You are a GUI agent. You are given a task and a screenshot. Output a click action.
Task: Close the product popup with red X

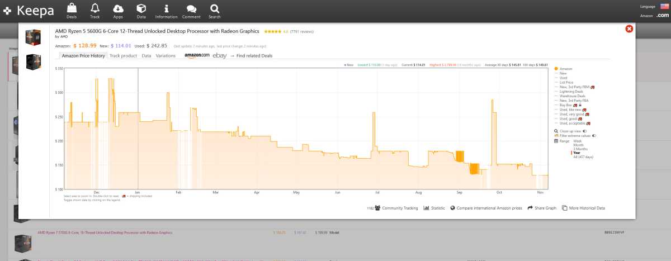(x=629, y=29)
